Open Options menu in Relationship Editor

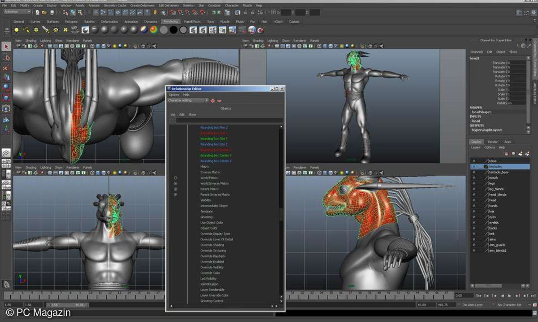tap(174, 95)
